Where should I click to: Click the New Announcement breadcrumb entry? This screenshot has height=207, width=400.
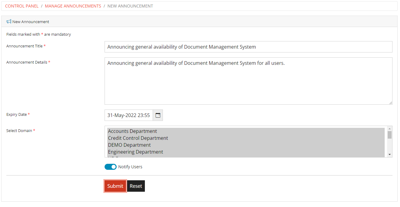point(130,6)
